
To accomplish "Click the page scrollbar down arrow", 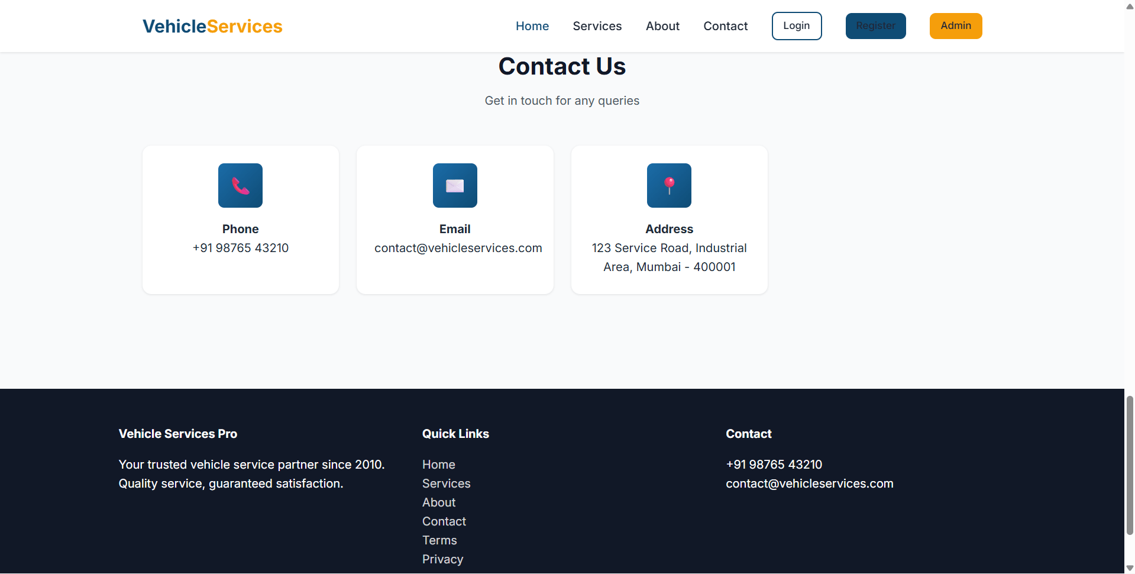I will tap(1130, 568).
